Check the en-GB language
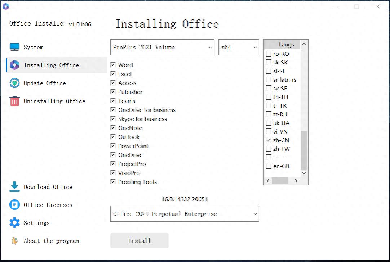Screen dimensions: 390x262 (x=269, y=166)
